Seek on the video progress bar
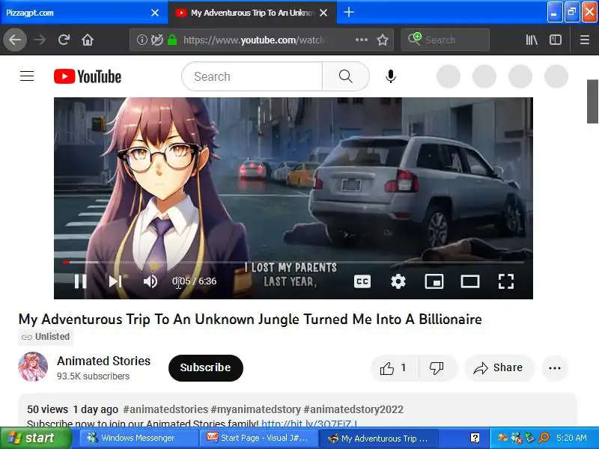The width and height of the screenshot is (599, 449). pyautogui.click(x=294, y=263)
